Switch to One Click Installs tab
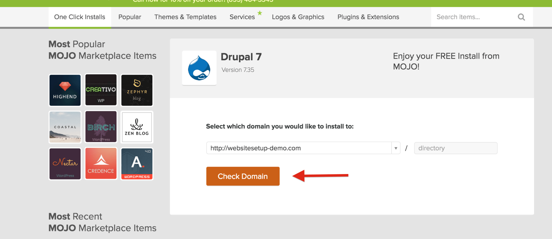 pos(80,17)
